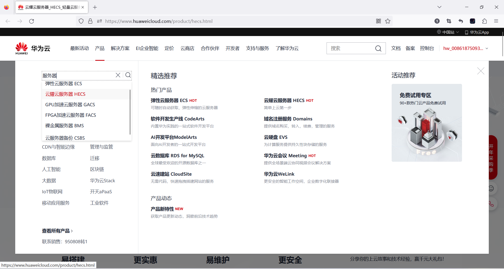The image size is (504, 269).
Task: Open the extensions puzzle-piece icon
Action: (x=484, y=21)
